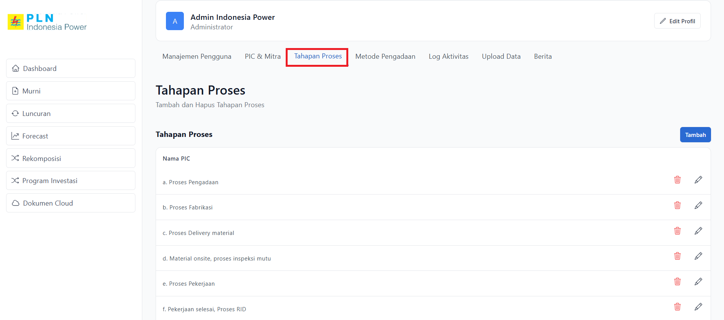This screenshot has height=320, width=724.
Task: Open Dashboard from the sidebar
Action: 71,68
